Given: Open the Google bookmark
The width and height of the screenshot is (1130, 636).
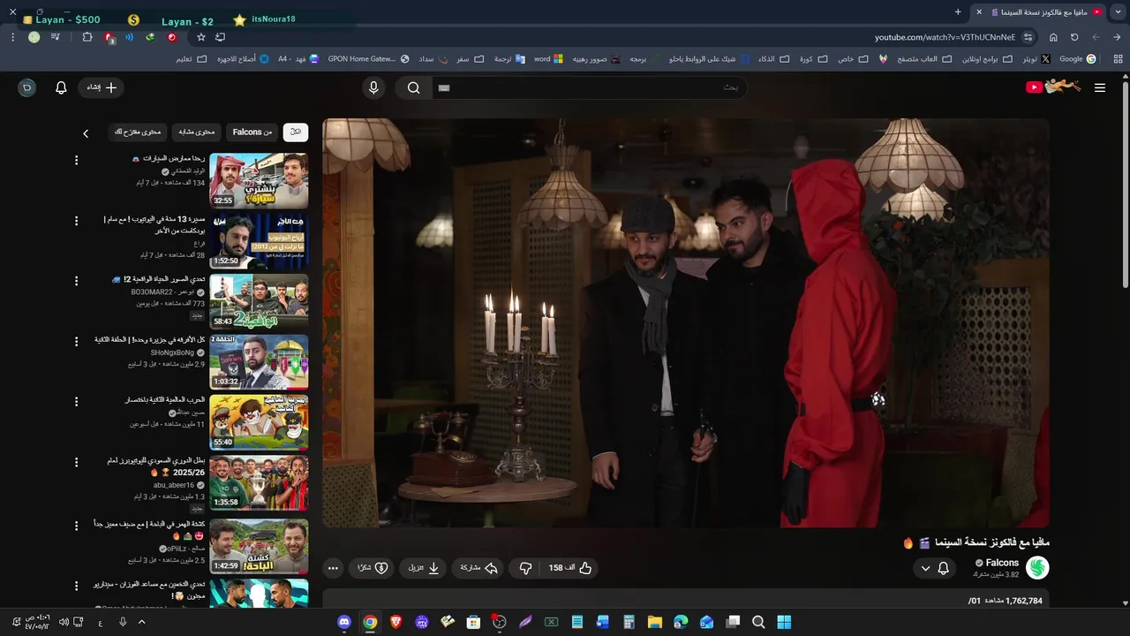Looking at the screenshot, I should tap(1077, 59).
